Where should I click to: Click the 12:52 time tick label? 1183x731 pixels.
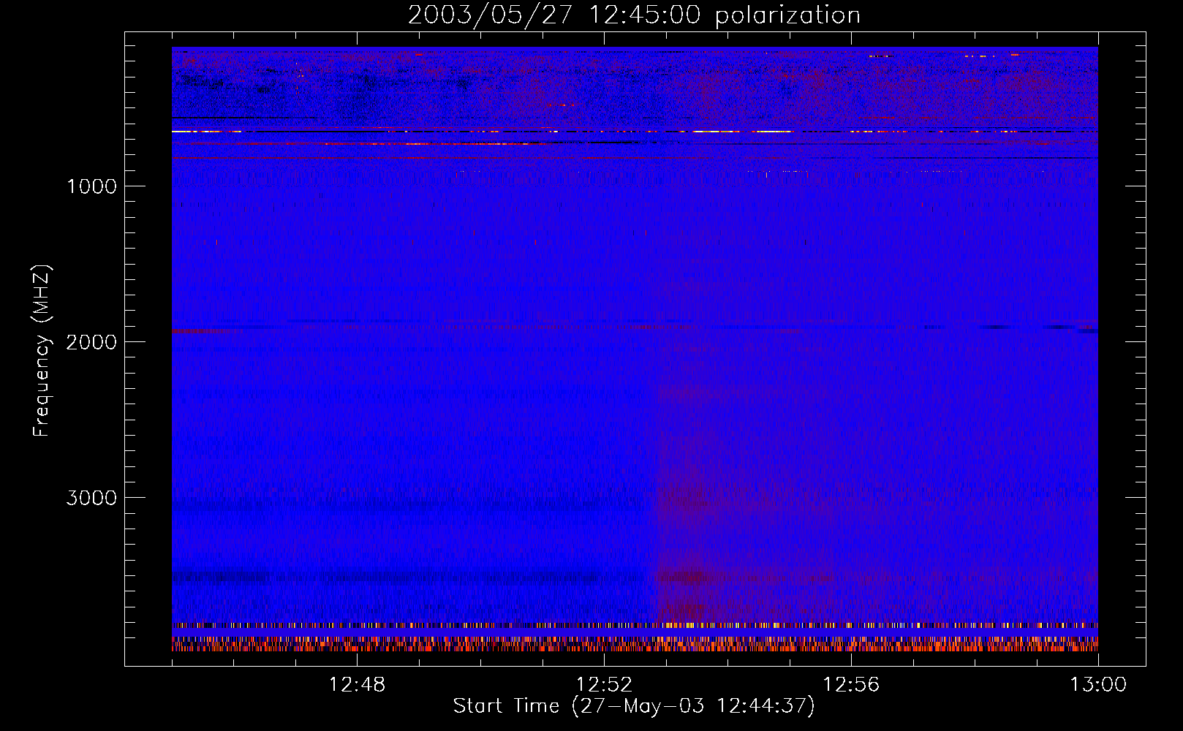604,685
